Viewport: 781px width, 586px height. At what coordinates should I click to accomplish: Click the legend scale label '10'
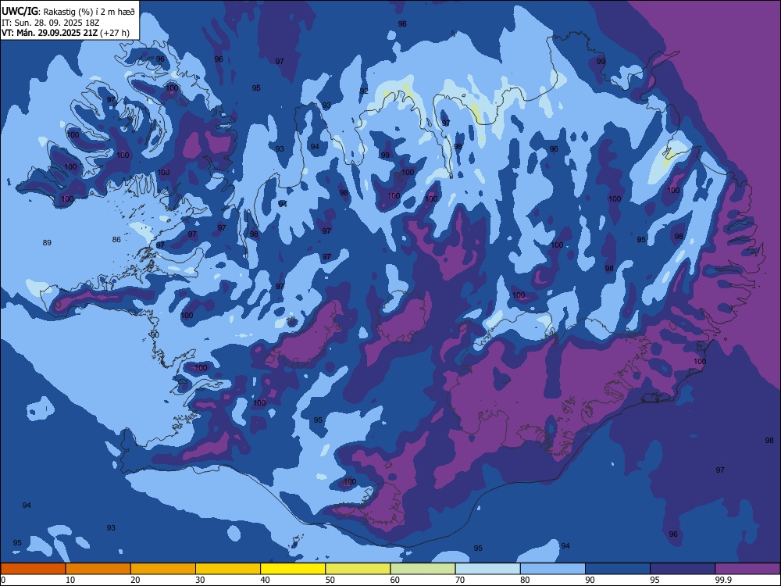[70, 580]
